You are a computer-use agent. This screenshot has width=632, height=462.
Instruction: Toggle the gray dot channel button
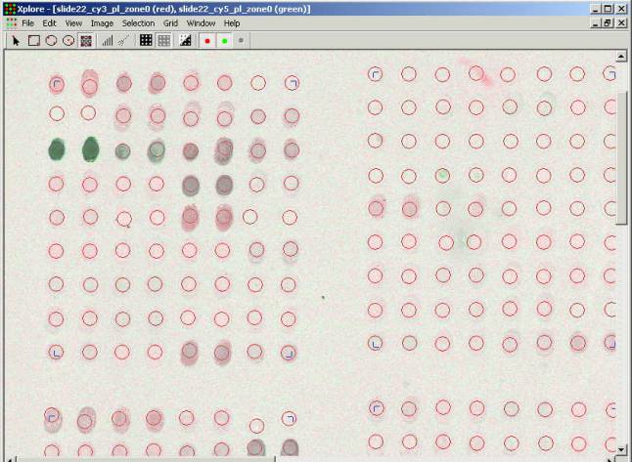tap(241, 40)
